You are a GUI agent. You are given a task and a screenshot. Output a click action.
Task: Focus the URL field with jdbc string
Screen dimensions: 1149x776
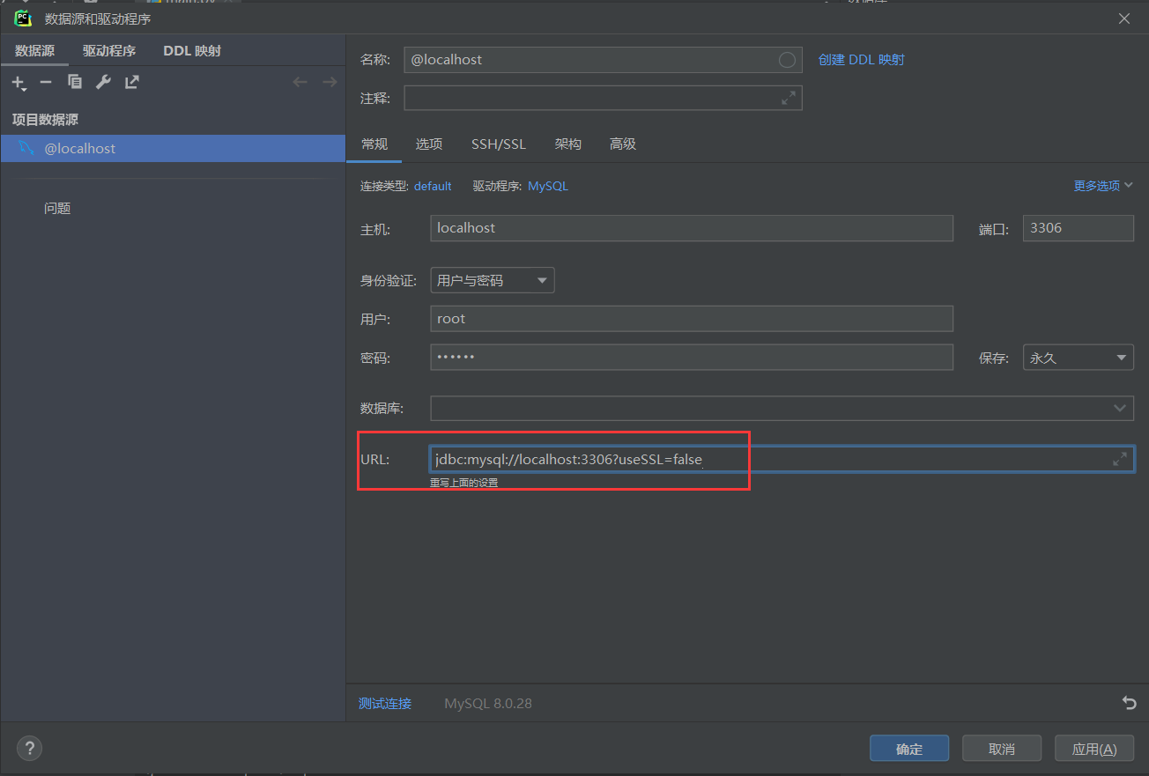(782, 459)
